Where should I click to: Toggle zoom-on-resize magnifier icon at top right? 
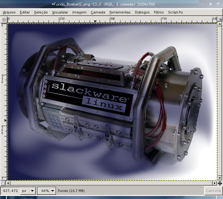[x=220, y=19]
